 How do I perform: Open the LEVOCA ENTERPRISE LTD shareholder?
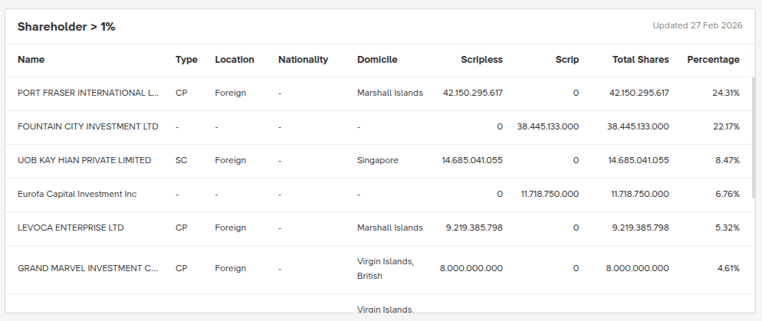click(x=71, y=228)
